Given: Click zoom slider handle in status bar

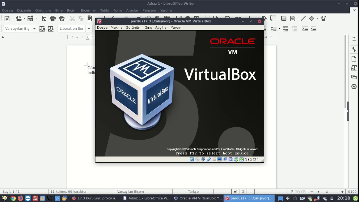Looking at the screenshot, I should point(327,192).
